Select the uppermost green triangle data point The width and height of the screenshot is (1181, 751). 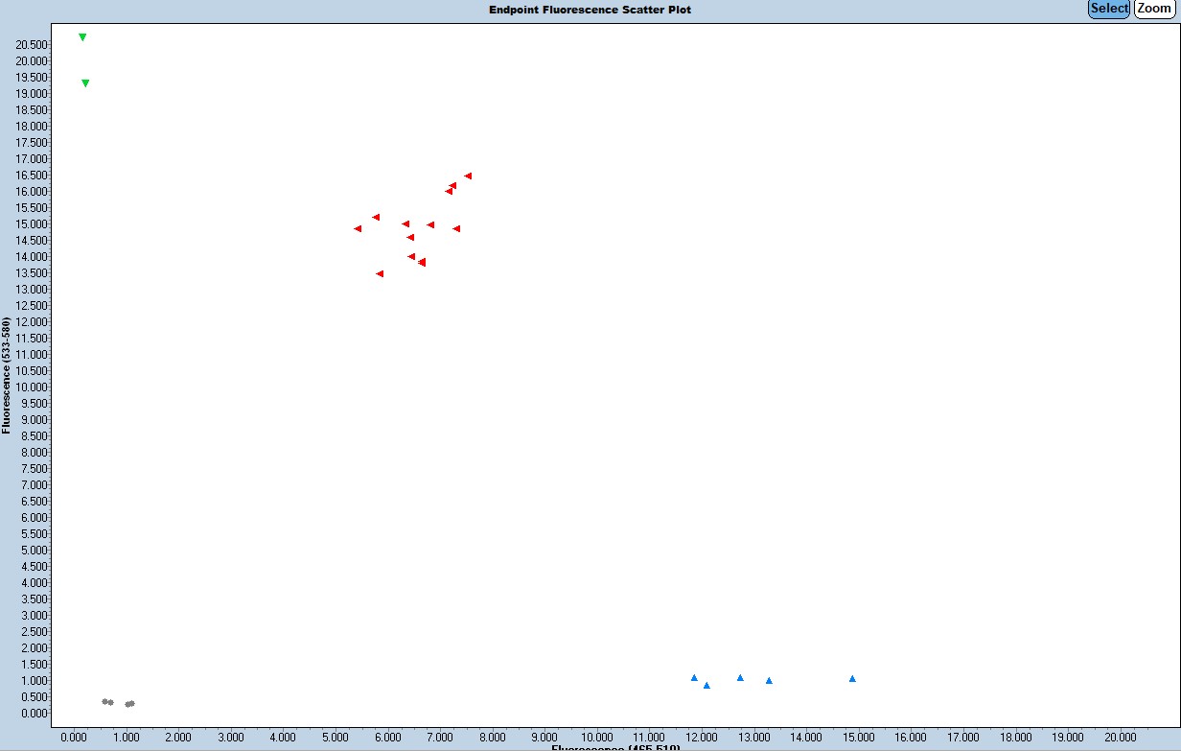coord(82,37)
